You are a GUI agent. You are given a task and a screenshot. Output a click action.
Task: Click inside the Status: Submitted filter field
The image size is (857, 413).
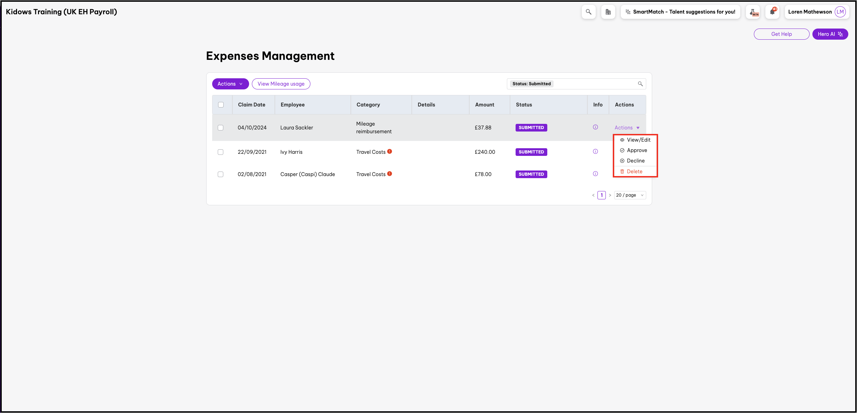tap(592, 84)
